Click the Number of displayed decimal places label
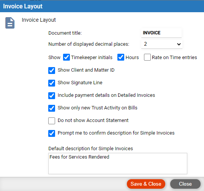Viewport: 204px width, 191px height. click(x=89, y=44)
